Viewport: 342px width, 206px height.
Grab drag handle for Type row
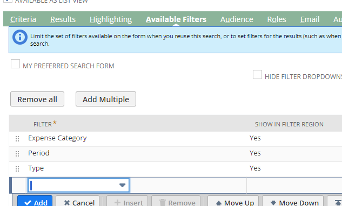pos(17,169)
